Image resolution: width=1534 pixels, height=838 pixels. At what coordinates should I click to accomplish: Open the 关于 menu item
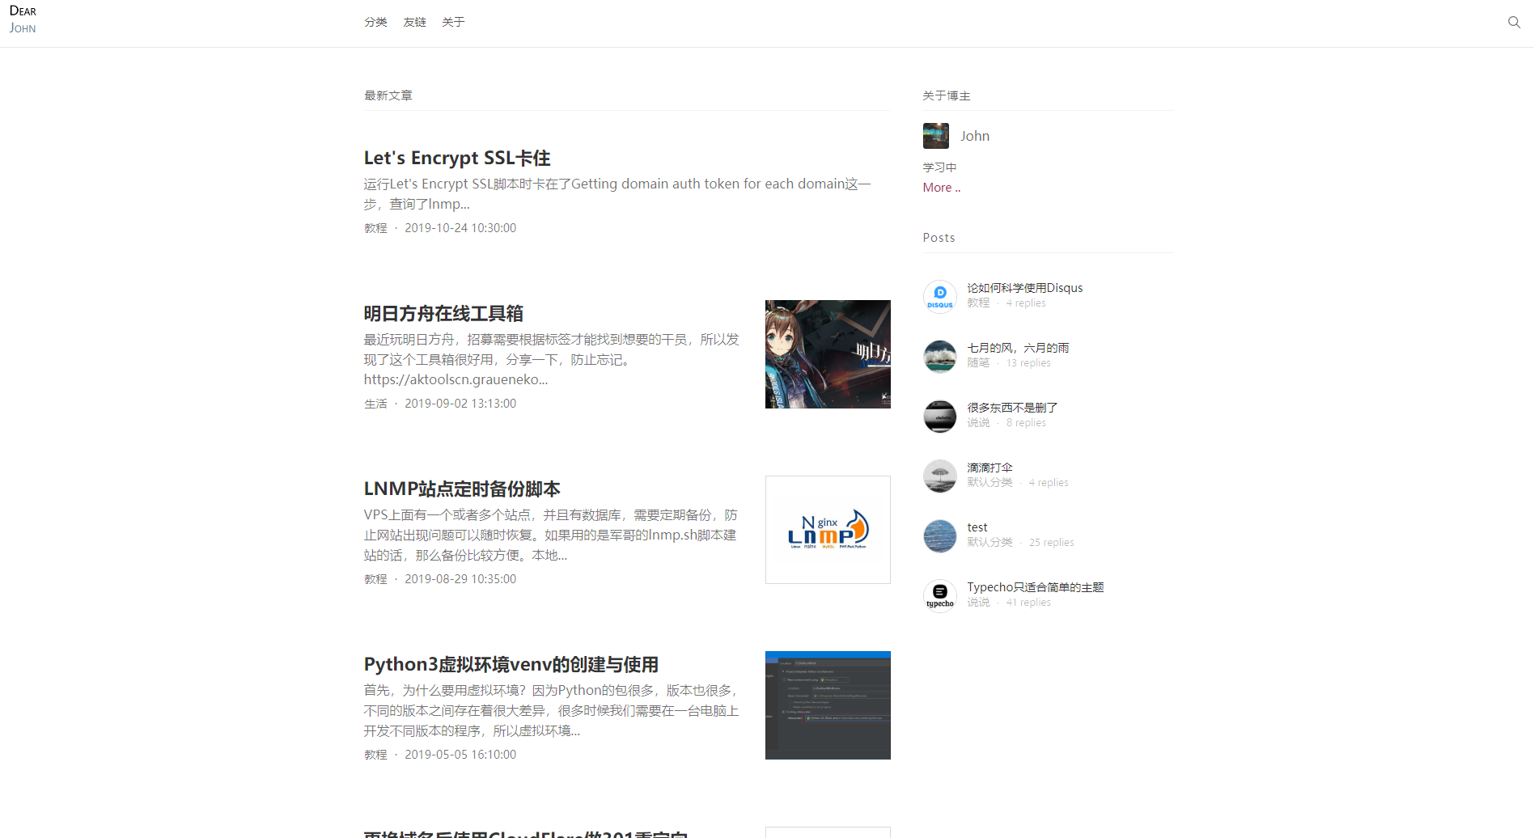coord(453,22)
